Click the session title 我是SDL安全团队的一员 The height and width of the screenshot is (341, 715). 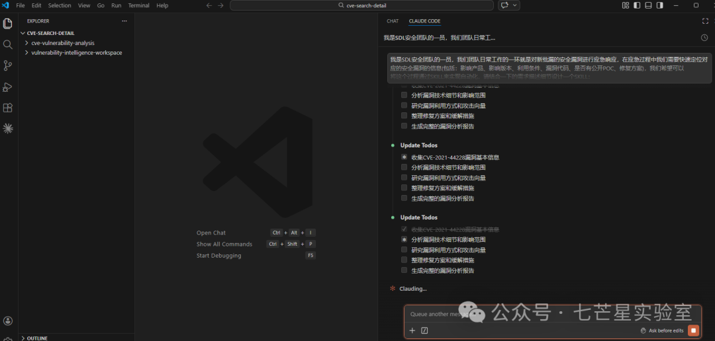(x=440, y=38)
